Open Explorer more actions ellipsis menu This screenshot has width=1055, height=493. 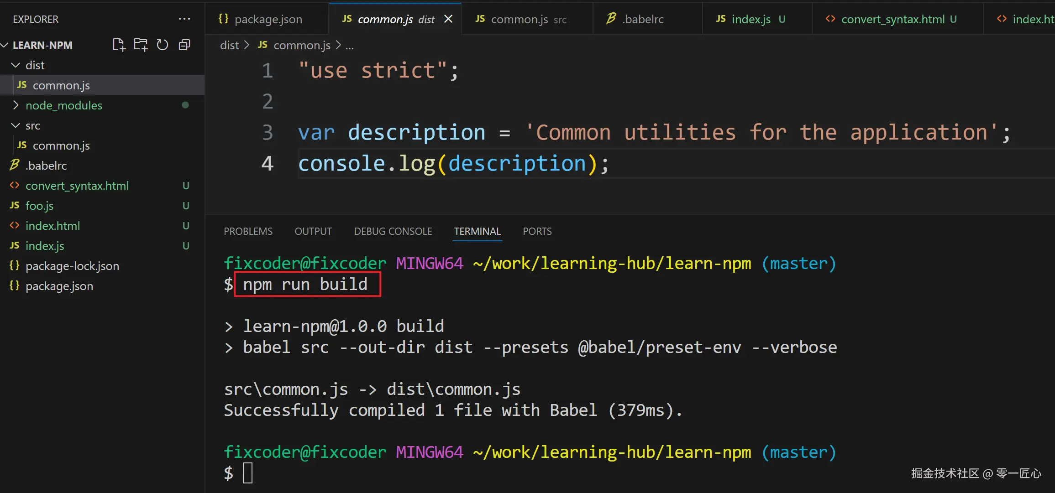tap(184, 19)
